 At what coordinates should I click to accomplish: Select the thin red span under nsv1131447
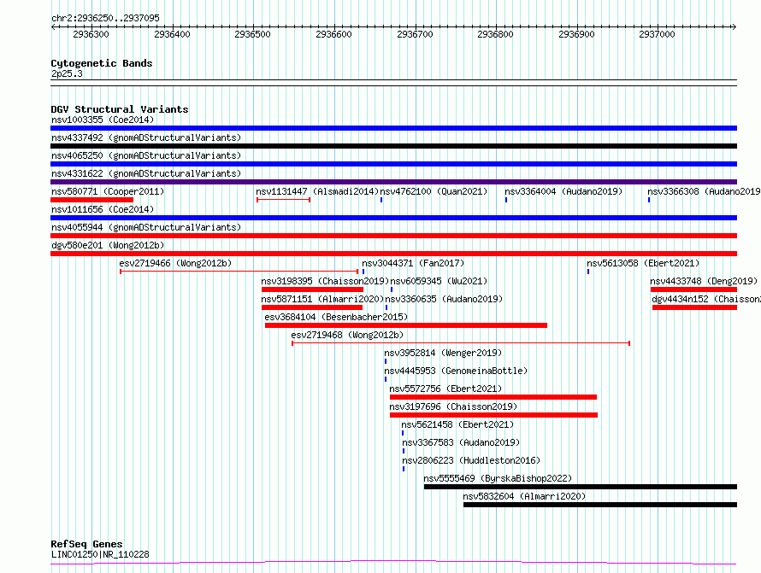point(283,200)
